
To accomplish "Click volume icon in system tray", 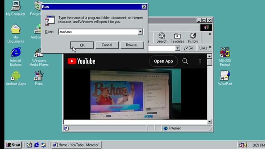I will tap(246, 145).
